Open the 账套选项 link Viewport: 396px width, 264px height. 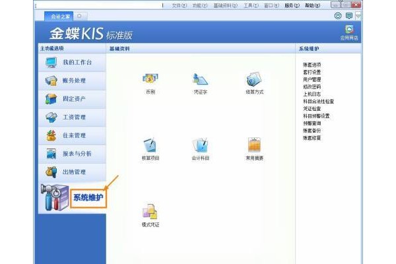(312, 65)
